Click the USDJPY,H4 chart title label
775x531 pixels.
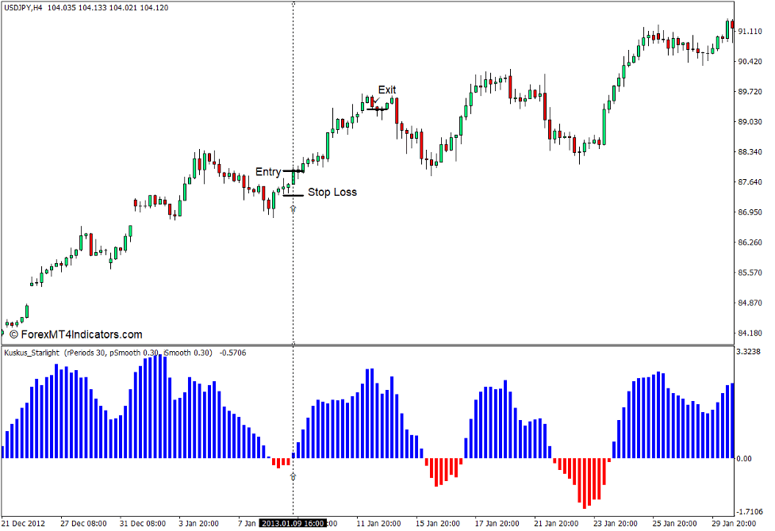tap(25, 8)
